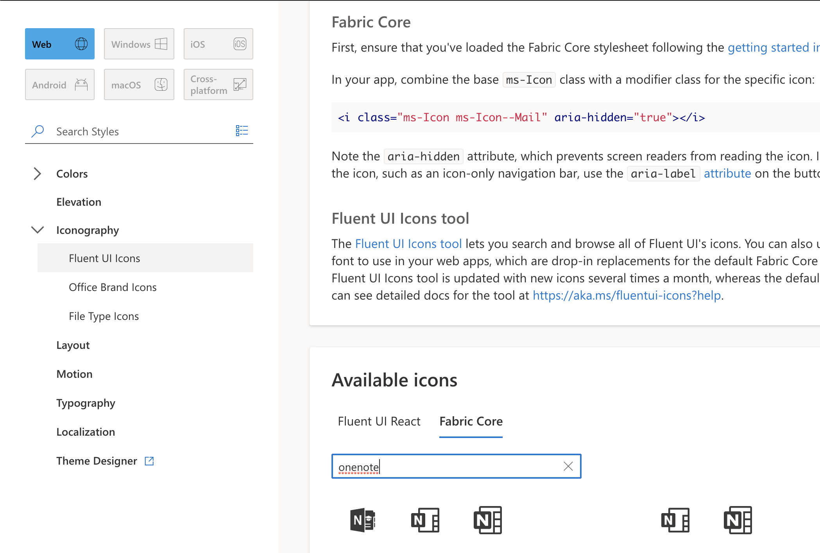Switch to the Windows platform button

click(x=139, y=44)
